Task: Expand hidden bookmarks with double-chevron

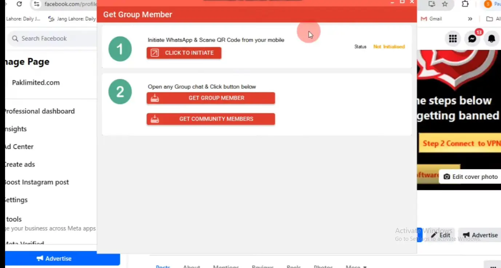Action: (x=470, y=19)
